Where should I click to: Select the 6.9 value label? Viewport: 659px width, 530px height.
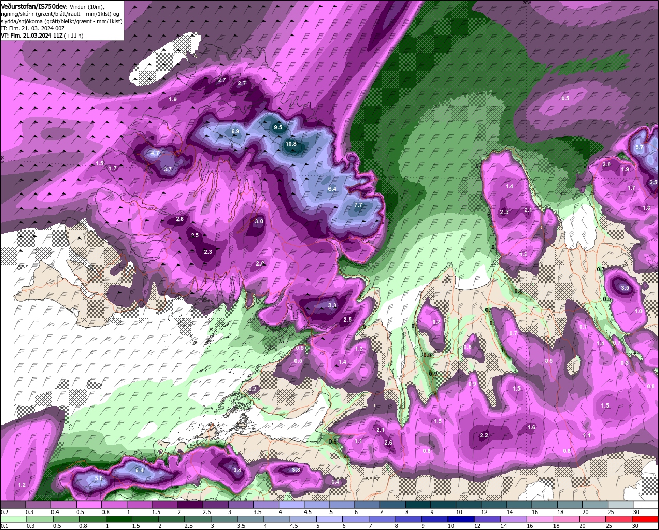(235, 132)
